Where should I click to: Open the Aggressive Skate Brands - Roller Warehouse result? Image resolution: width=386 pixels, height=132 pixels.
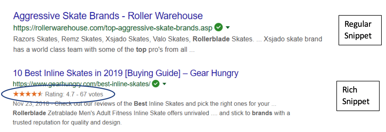(x=108, y=16)
